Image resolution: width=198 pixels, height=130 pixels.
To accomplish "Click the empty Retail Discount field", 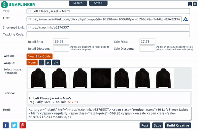I will click(61, 48).
